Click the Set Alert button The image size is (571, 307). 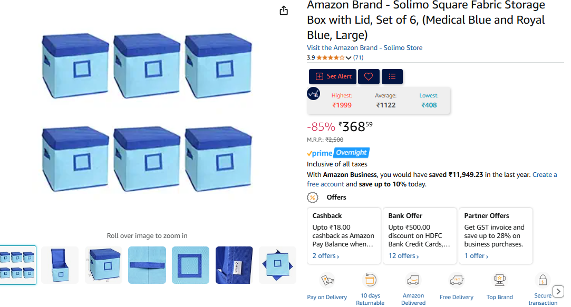tap(333, 76)
